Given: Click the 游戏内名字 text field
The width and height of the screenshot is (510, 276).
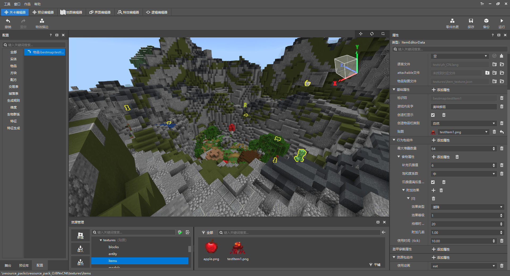Looking at the screenshot, I should pos(464,107).
